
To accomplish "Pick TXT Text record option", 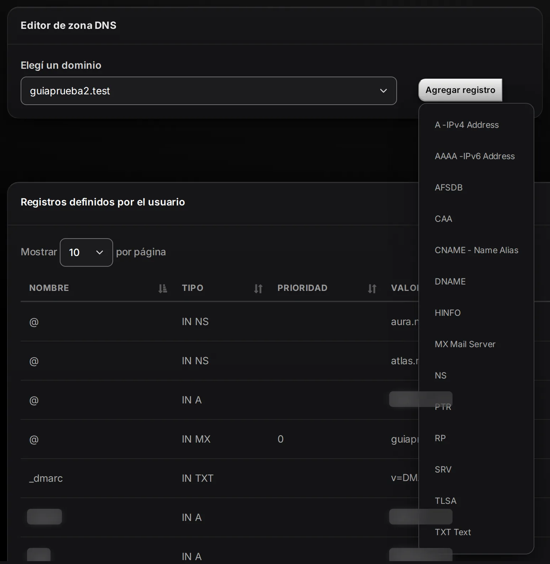I will (453, 532).
